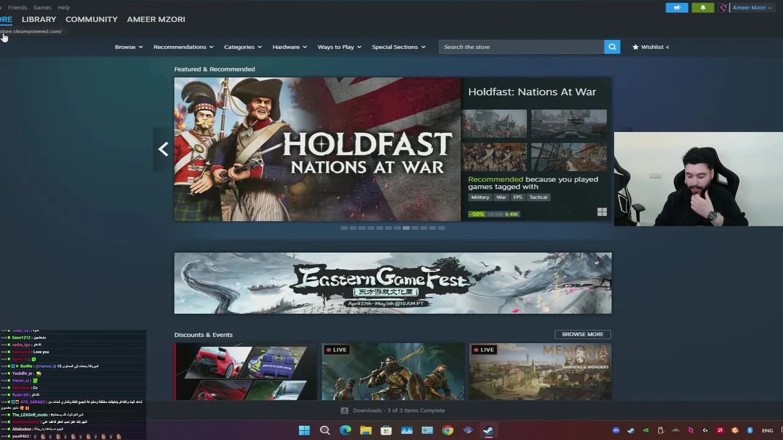Click the Military tag
This screenshot has height=440, width=783.
(480, 197)
